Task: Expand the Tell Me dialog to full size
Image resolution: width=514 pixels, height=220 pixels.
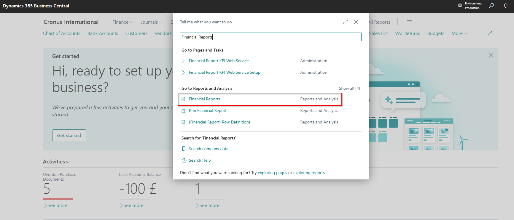Action: 346,22
